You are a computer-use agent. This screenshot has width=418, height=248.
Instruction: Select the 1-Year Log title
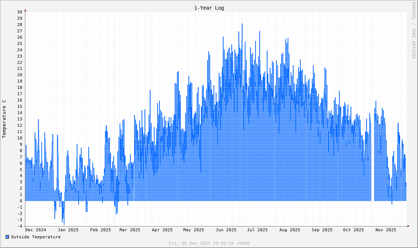[209, 8]
